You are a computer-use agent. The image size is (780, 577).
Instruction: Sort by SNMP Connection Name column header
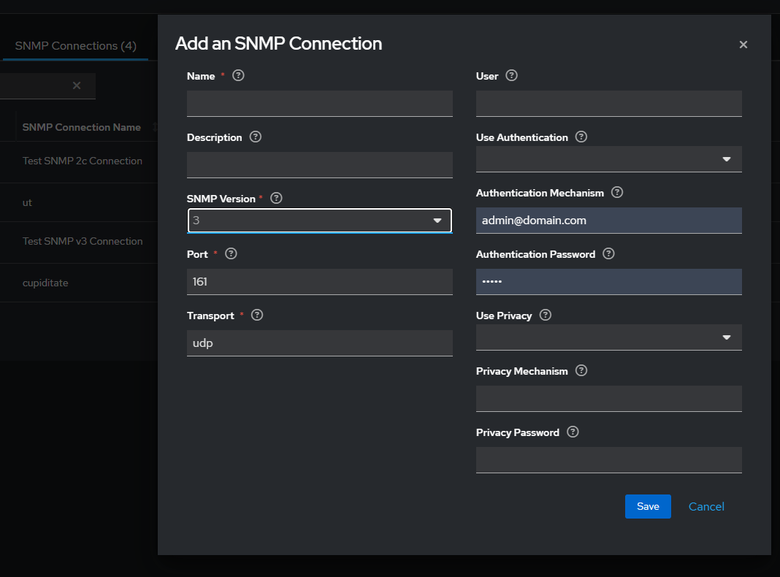82,127
